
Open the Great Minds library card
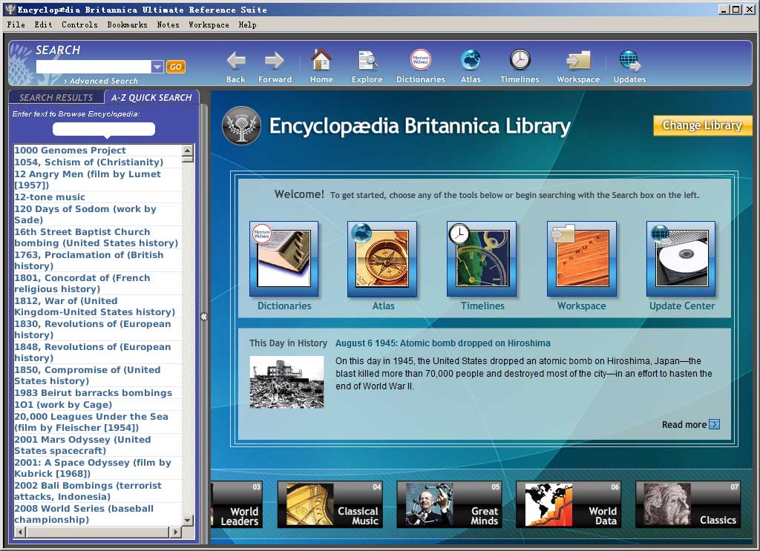coord(449,504)
